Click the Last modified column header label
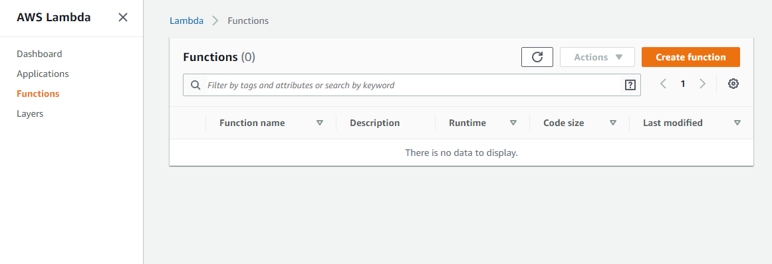 672,123
